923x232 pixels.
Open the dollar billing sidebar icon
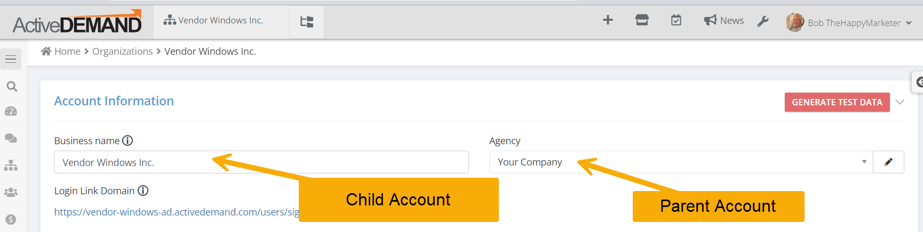tap(11, 219)
